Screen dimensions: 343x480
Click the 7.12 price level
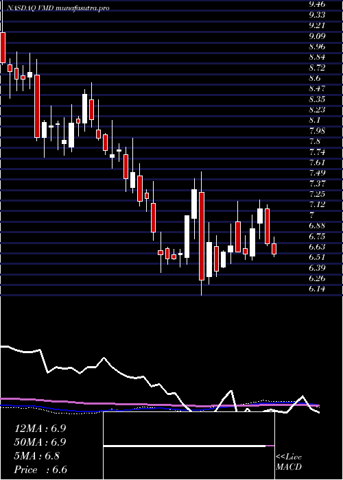click(x=317, y=204)
